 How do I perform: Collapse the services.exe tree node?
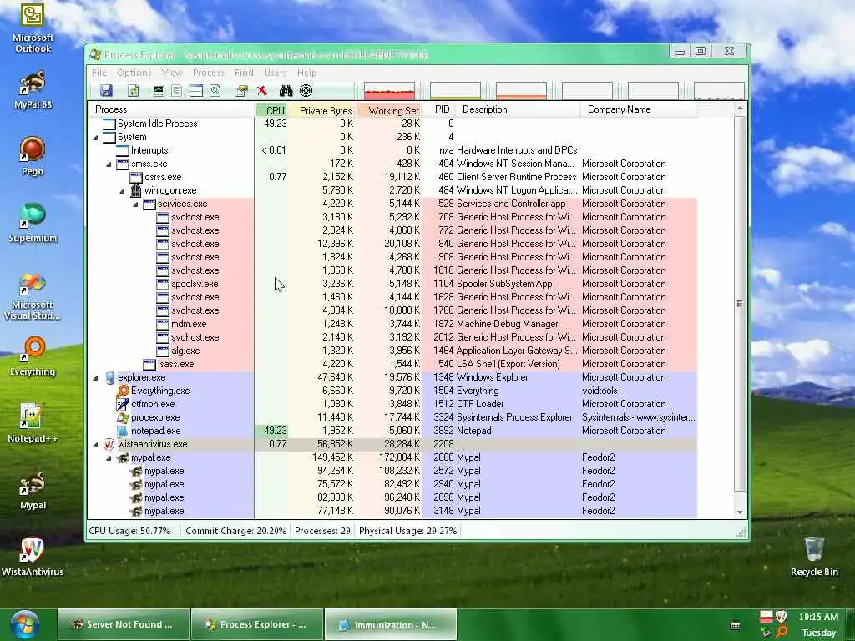click(135, 204)
